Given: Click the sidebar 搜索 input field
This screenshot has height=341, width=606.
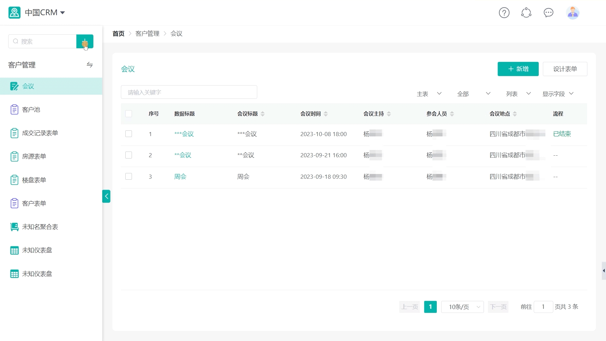Looking at the screenshot, I should [x=42, y=41].
